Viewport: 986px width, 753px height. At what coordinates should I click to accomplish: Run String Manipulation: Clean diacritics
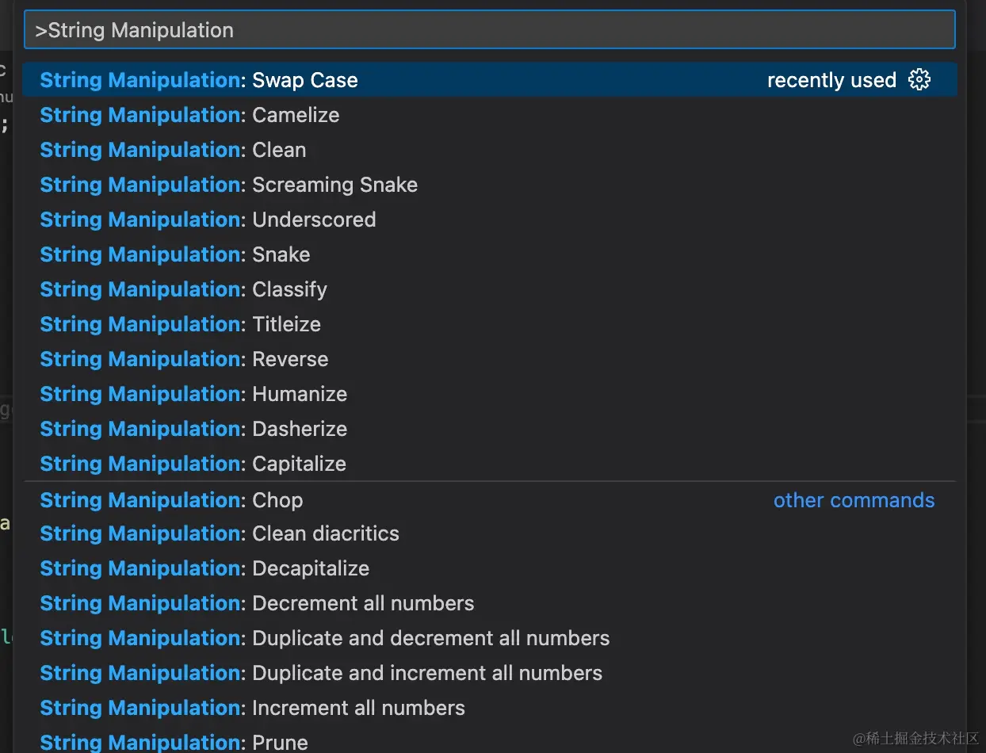[x=490, y=533]
